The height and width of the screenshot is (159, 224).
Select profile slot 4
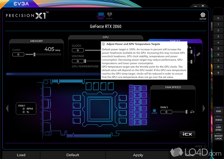[x=218, y=42]
